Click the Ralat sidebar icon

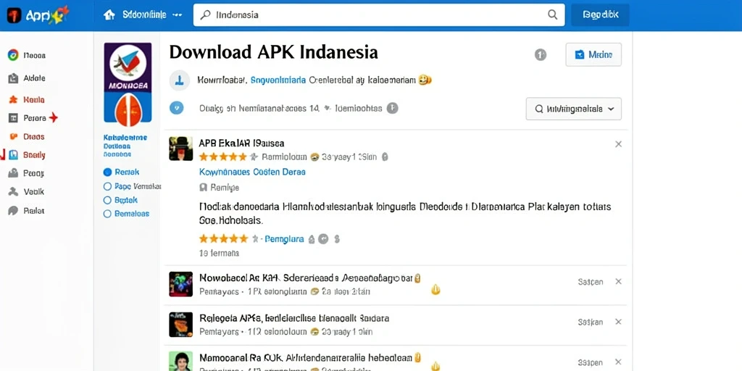[x=13, y=211]
